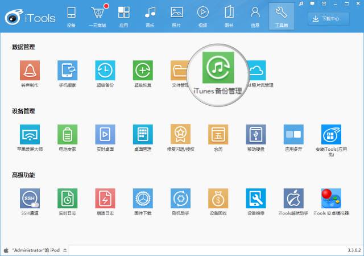The height and width of the screenshot is (256, 364).
Task: Select the 工具箱 toolbox tab
Action: [282, 16]
